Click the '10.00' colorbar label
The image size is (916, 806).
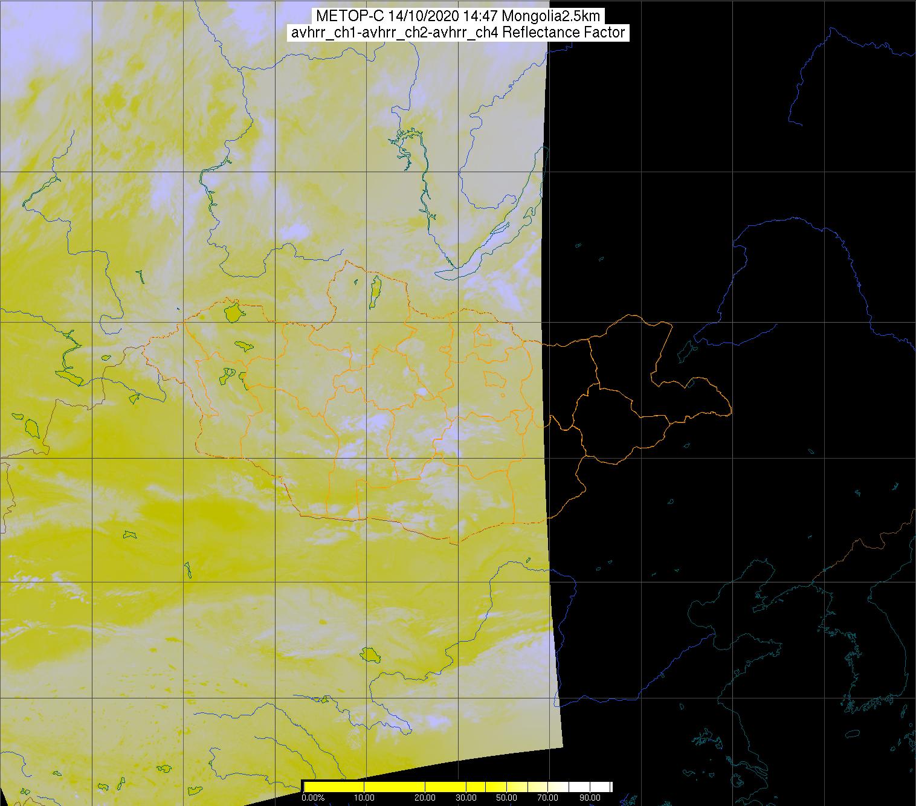[x=364, y=798]
